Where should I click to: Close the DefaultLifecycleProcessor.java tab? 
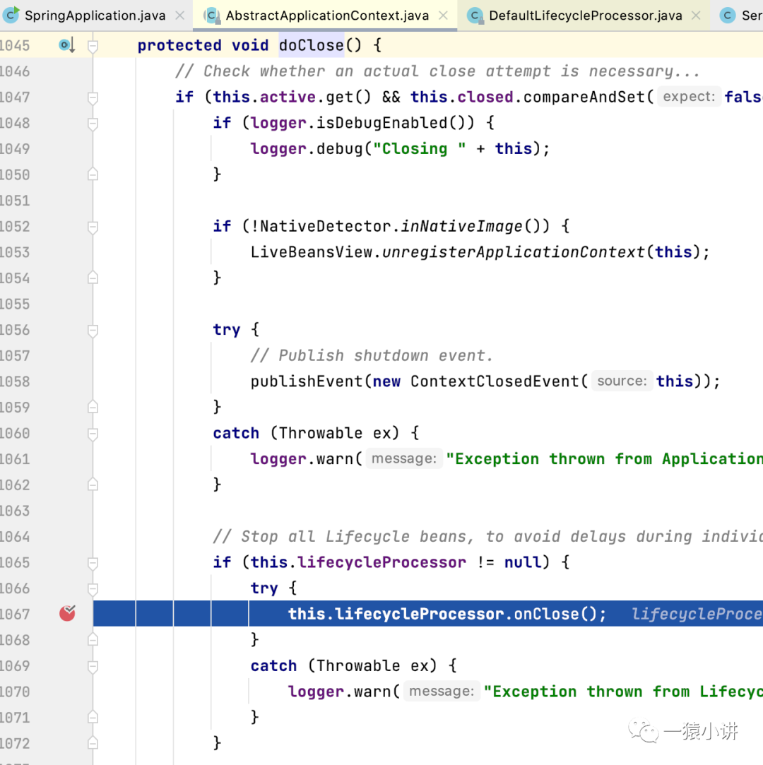696,16
